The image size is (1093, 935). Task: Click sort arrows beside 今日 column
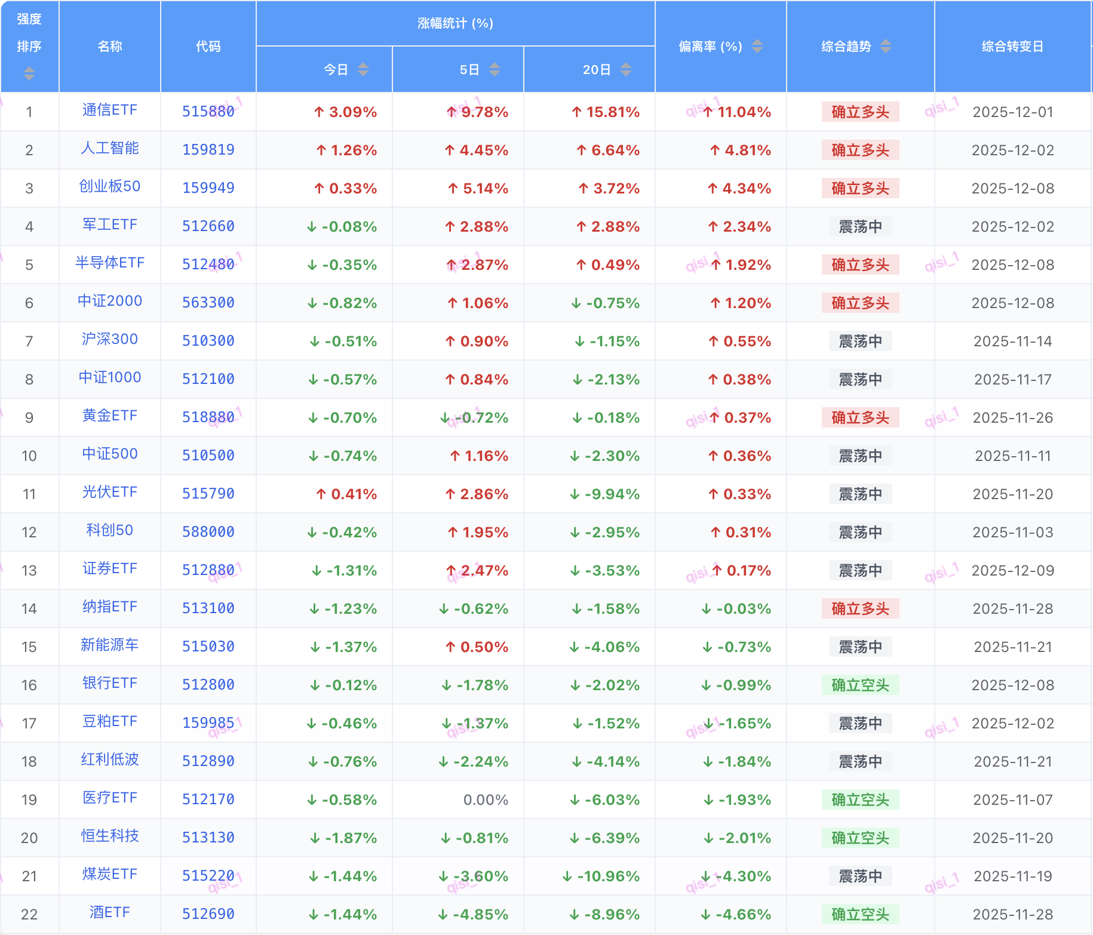363,70
